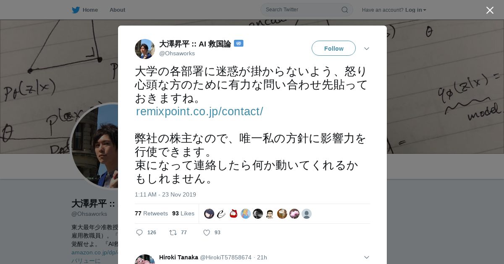Open the remixpoint.co.jp/contact/ link
This screenshot has height=264, width=504.
coord(199,111)
